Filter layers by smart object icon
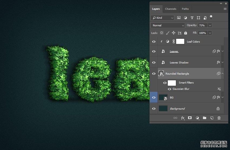The width and height of the screenshot is (230, 150). point(205,18)
